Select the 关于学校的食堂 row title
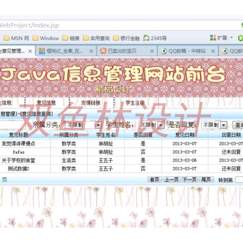This screenshot has width=243, height=243. 18,160
